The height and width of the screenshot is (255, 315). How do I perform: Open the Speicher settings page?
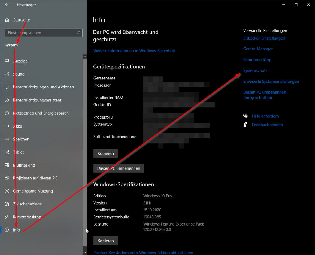click(x=21, y=139)
